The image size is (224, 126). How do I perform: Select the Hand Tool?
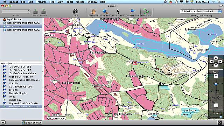[93, 12]
